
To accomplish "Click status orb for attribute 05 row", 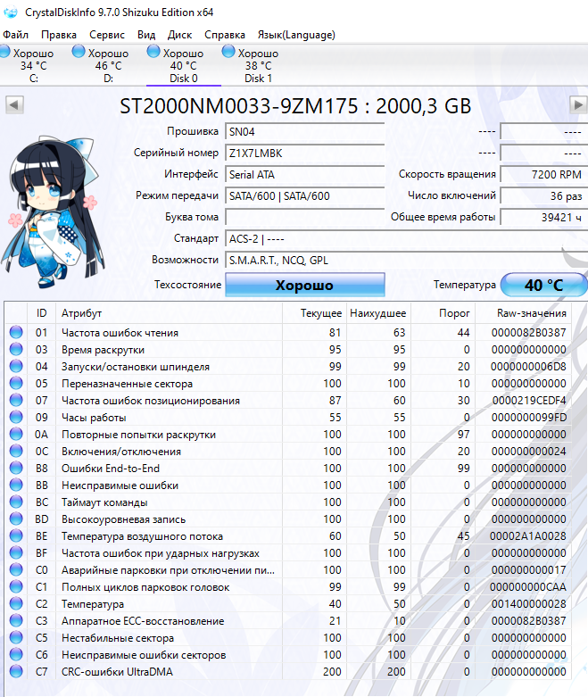I will click(16, 383).
